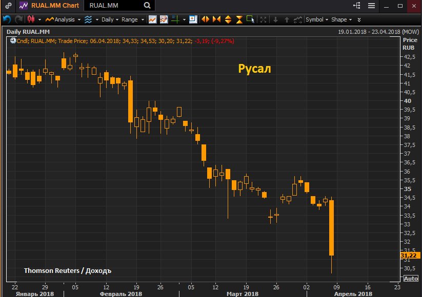422x297 pixels.
Task: Expand the wavy lines dropdown arrow
Action: pyautogui.click(x=97, y=19)
